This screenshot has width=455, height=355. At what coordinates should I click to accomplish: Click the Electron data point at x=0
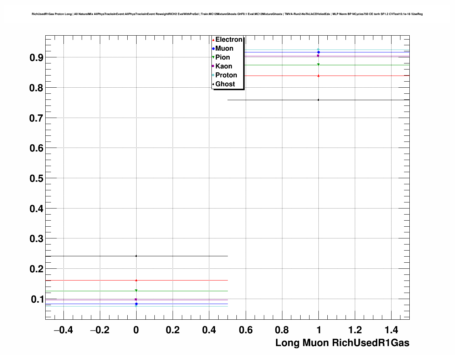pyautogui.click(x=136, y=280)
